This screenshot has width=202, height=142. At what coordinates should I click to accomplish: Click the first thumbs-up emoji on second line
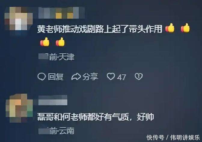(45, 42)
